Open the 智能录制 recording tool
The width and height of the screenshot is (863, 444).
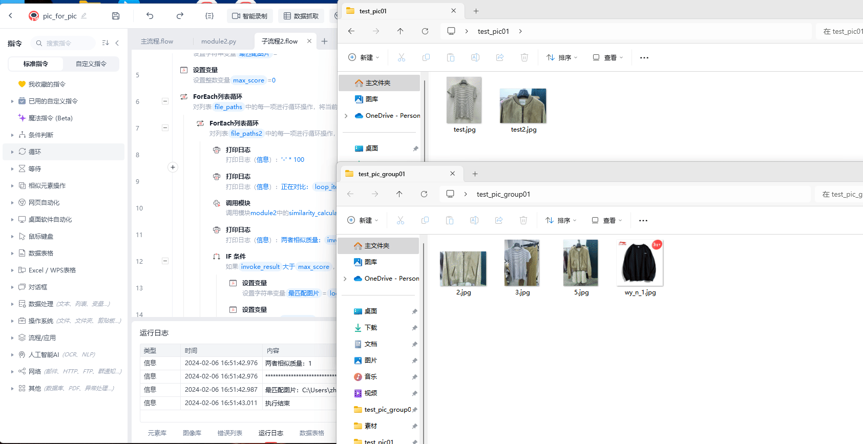click(250, 16)
